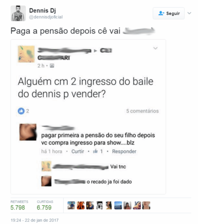Click the thumbs-up count icon on the comment
The image size is (198, 224).
tap(95, 151)
